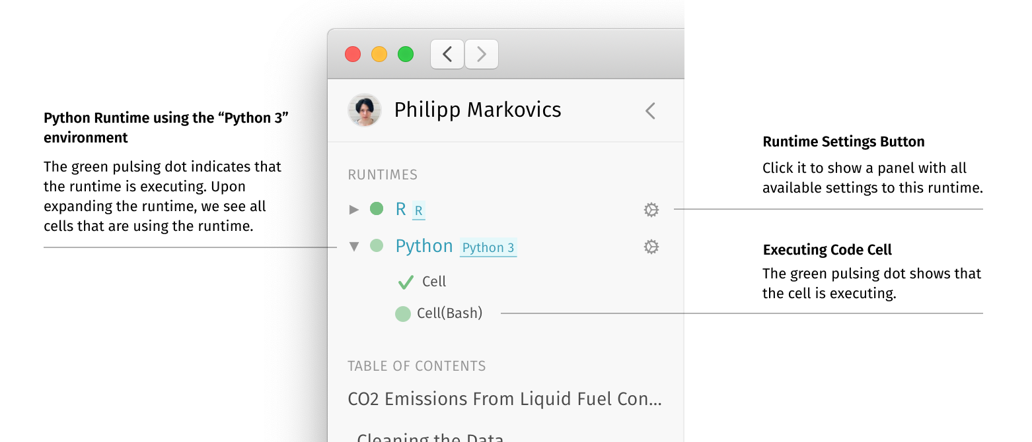Select the Cell(Bash) item

click(450, 313)
